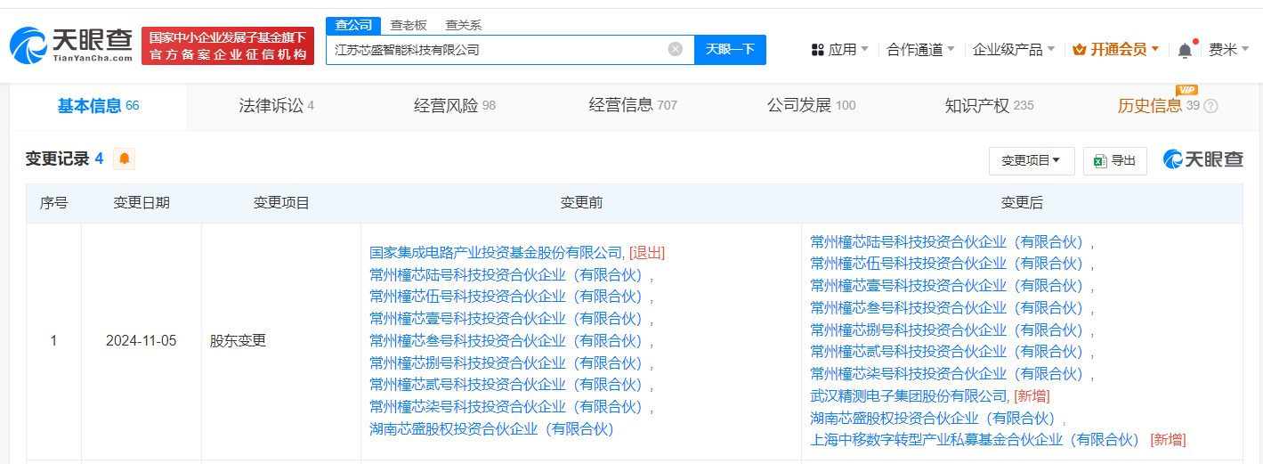Click the 变更前 column header
This screenshot has height=464, width=1263.
click(x=581, y=203)
